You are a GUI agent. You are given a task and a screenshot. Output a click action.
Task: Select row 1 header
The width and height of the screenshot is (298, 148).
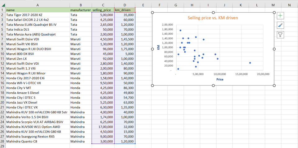coord(3,10)
